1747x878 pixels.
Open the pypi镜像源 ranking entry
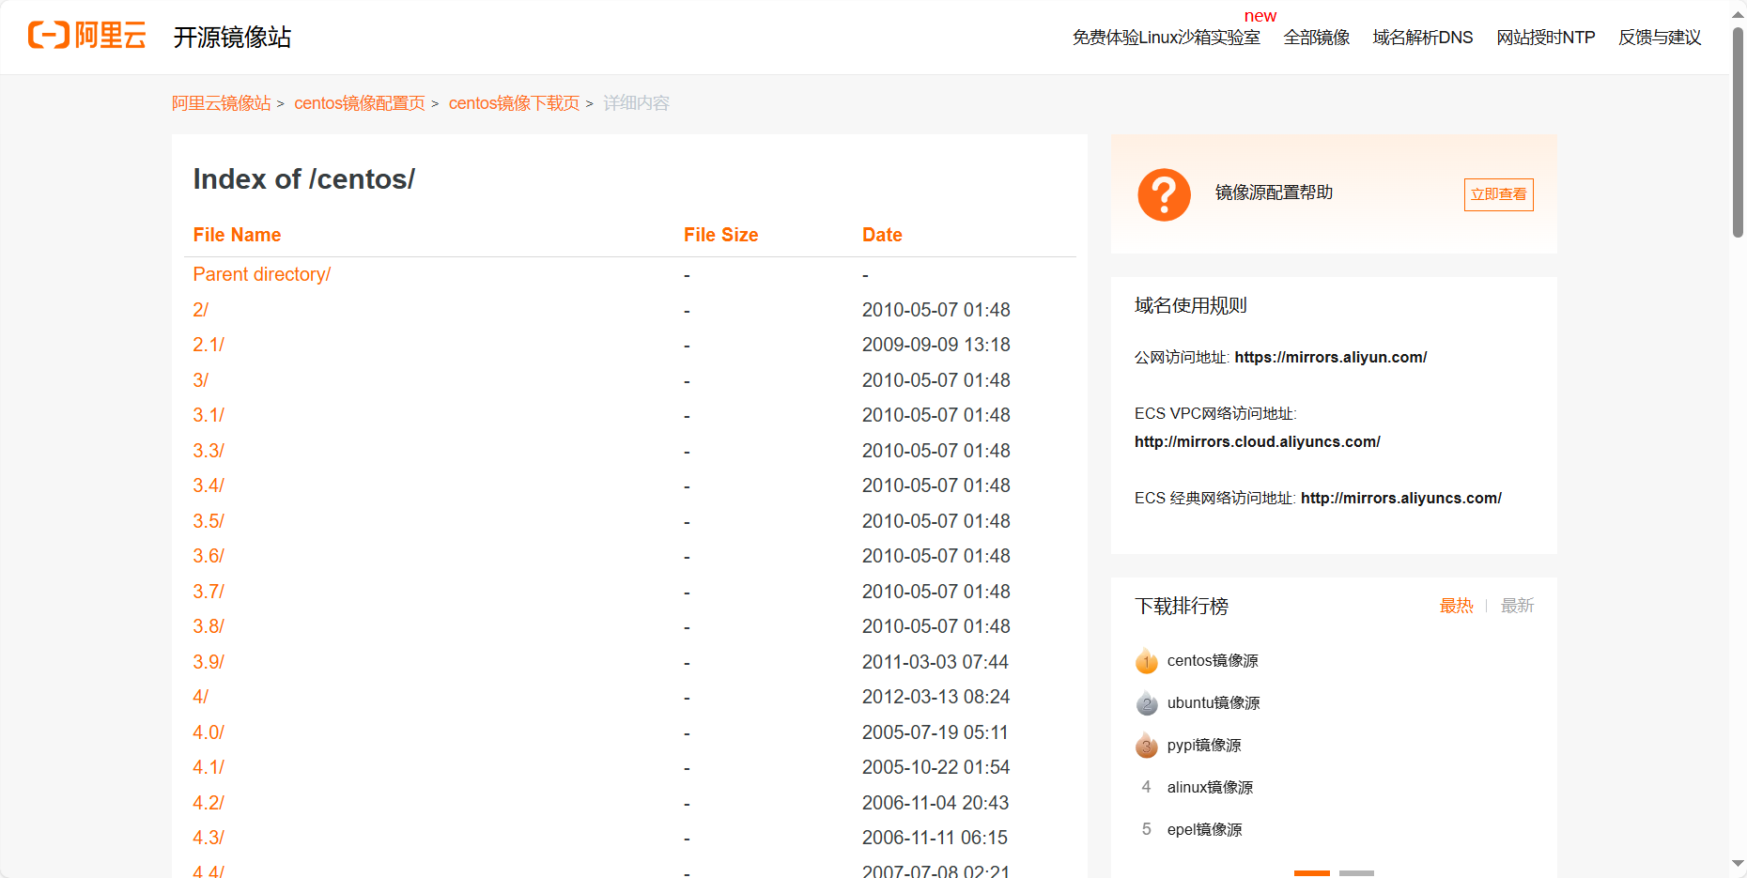coord(1204,746)
